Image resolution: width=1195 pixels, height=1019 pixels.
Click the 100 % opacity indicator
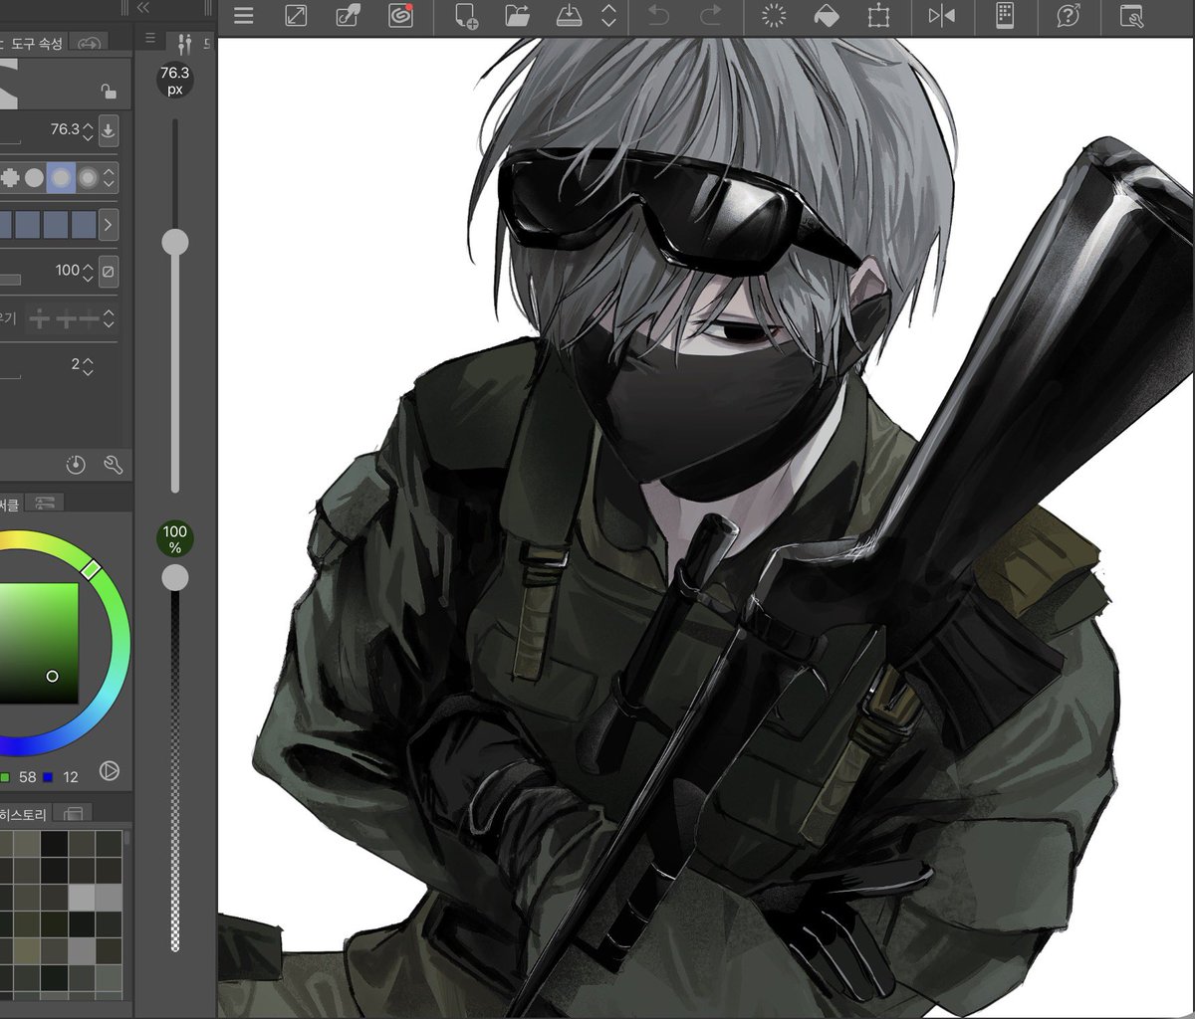coord(175,538)
